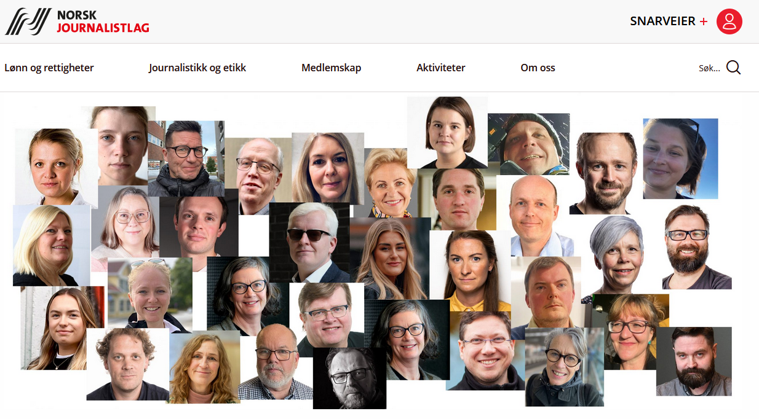Click woman with blue sky background

click(680, 159)
